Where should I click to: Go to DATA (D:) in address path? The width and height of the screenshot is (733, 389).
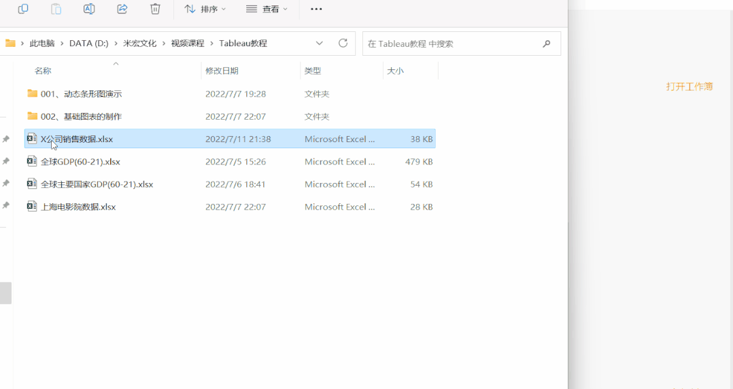[x=88, y=44]
